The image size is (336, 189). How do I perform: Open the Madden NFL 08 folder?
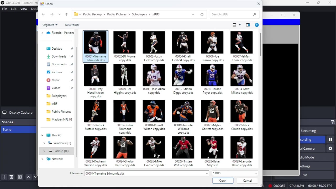coord(62,119)
